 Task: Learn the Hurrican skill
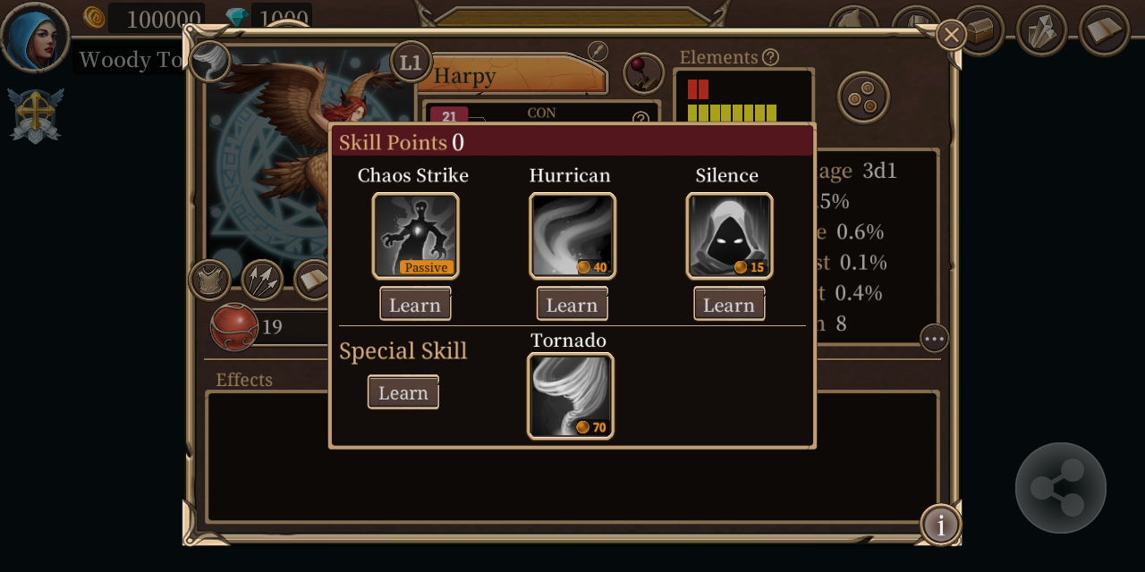coord(572,304)
